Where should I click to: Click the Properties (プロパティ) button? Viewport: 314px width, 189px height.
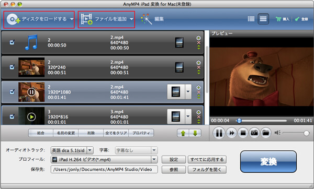tap(141, 133)
